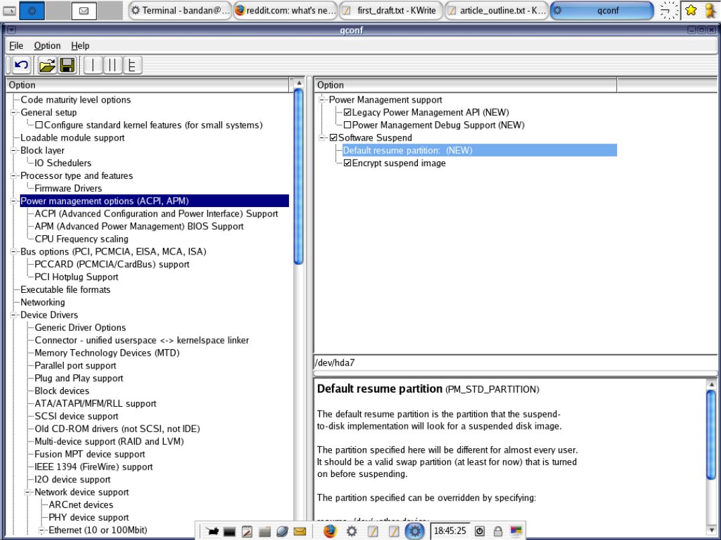Launch Firefox from the taskbar panel

coord(329,531)
